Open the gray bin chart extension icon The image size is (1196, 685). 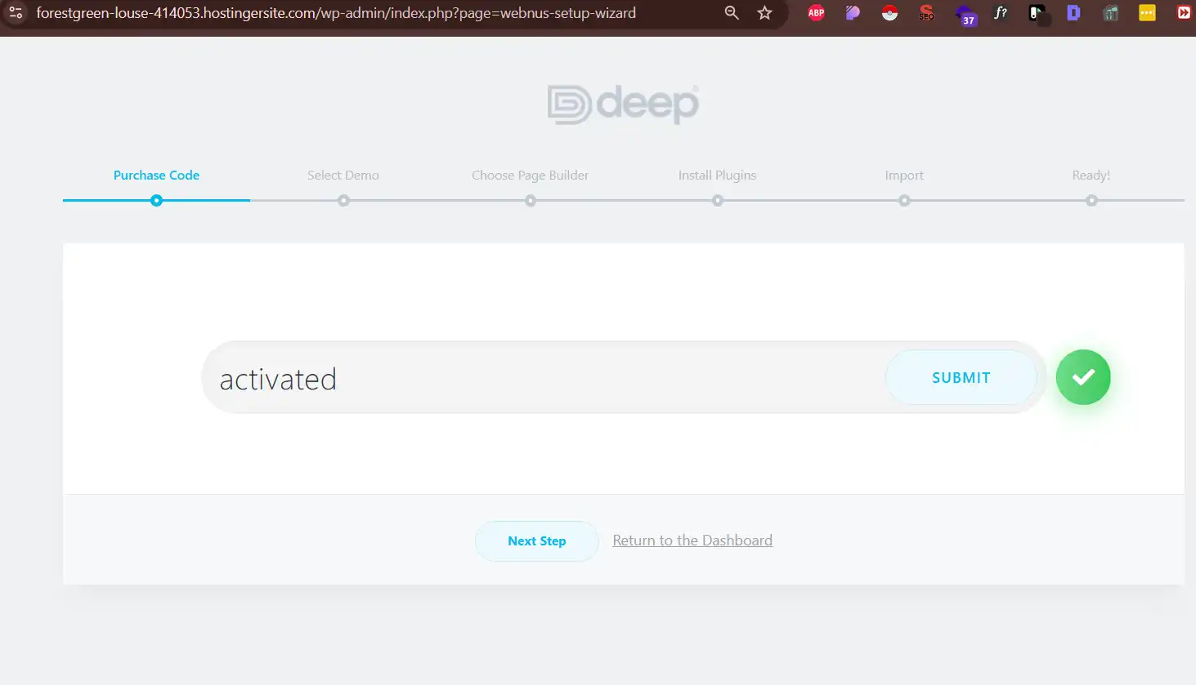[x=1110, y=12]
